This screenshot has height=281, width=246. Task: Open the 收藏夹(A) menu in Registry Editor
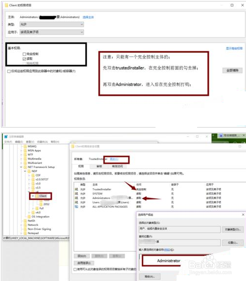(x=43, y=142)
